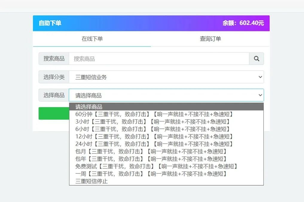
Task: Click the 自助下单 header title
Action: pos(50,23)
